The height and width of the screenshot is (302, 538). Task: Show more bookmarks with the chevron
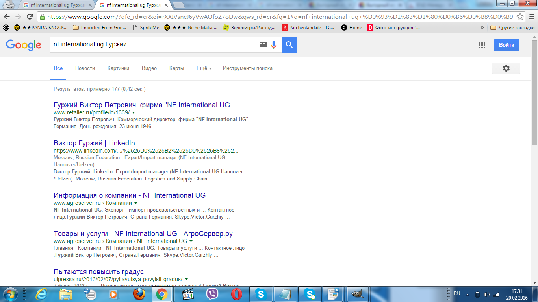[482, 28]
